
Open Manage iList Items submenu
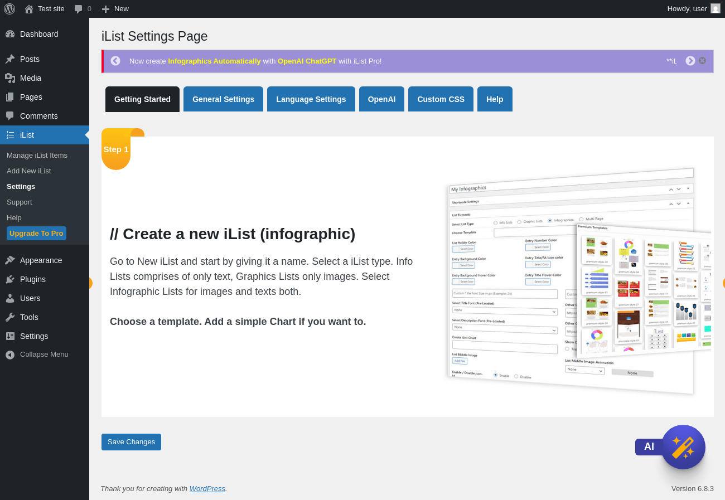tap(37, 156)
